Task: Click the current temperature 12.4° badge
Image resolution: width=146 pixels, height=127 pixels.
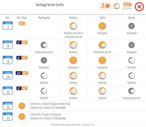Action: click(127, 5)
